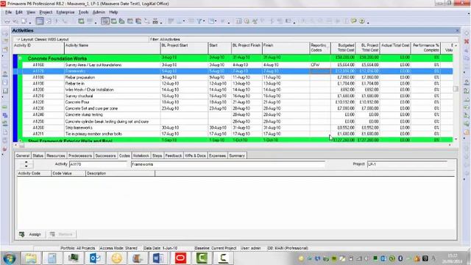The width and height of the screenshot is (471, 265).
Task: Collapse Concrete Foundation Works WBS band
Action: 20,58
